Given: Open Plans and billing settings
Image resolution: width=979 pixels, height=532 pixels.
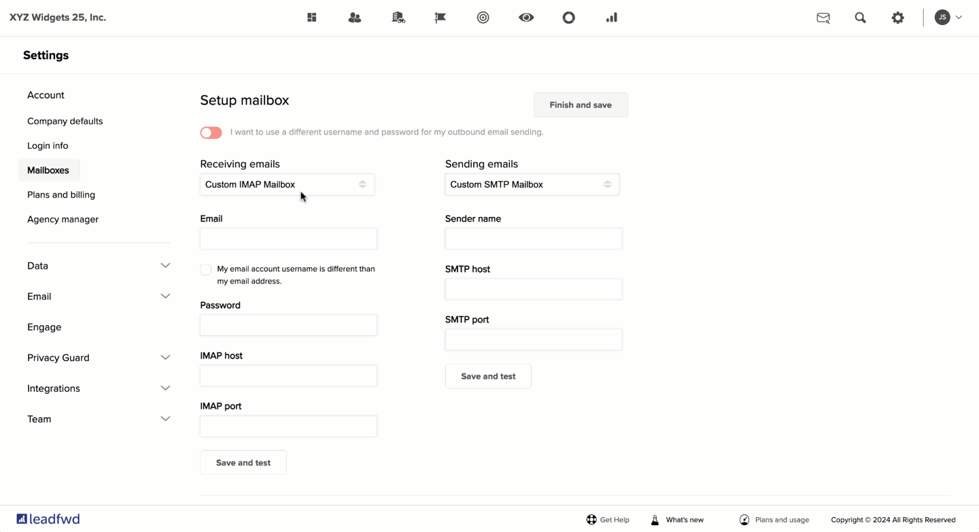Looking at the screenshot, I should coord(61,195).
